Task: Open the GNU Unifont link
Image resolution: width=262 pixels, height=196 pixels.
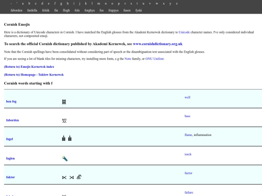Action: tap(155, 59)
